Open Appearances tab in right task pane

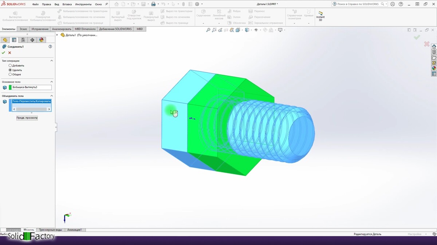point(434,68)
